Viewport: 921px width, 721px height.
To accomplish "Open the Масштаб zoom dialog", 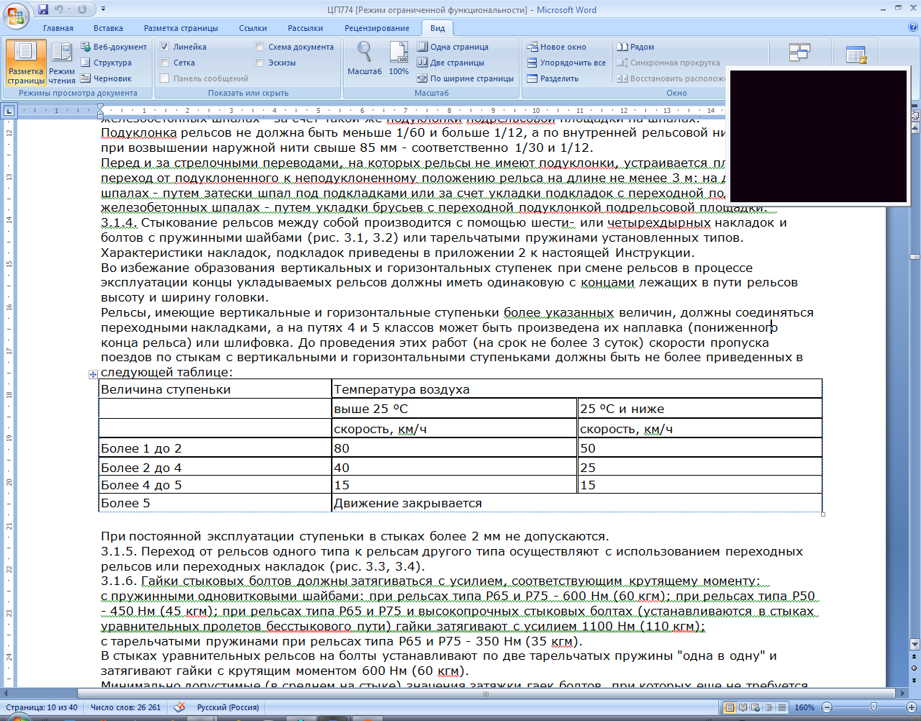I will pyautogui.click(x=365, y=58).
